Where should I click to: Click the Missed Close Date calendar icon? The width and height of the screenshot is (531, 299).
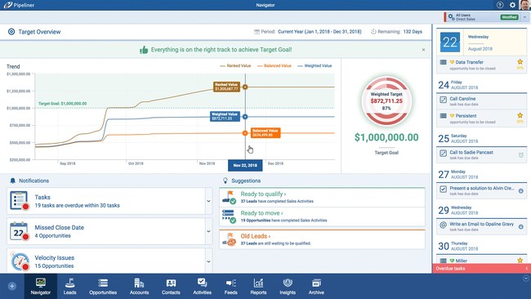tap(20, 231)
